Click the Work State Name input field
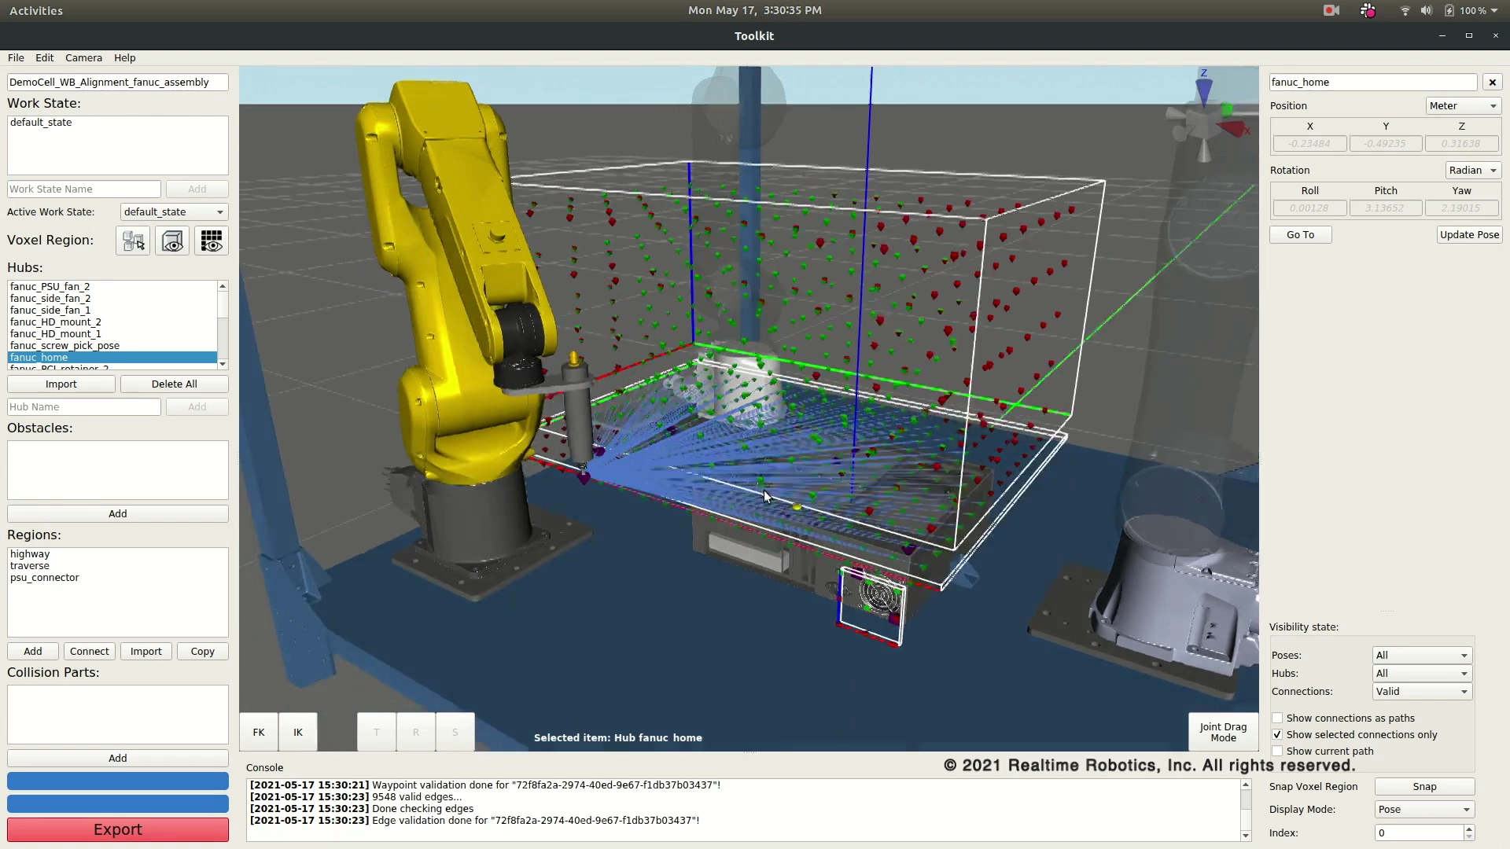1510x849 pixels. (84, 189)
